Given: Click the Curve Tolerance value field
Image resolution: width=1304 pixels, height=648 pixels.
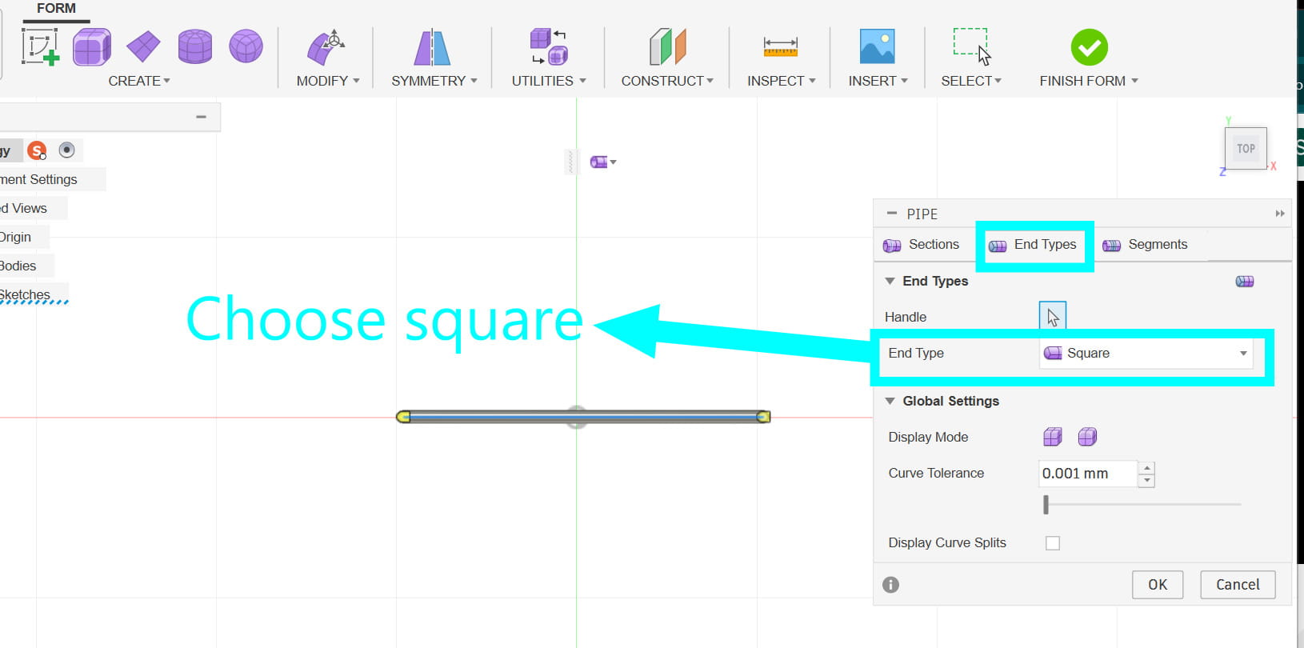Looking at the screenshot, I should click(x=1087, y=474).
